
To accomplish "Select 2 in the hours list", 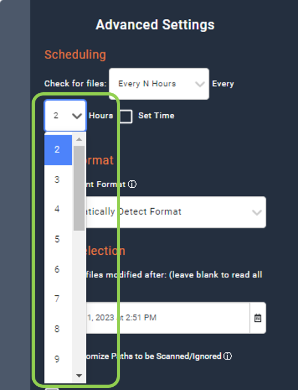I will pos(58,150).
